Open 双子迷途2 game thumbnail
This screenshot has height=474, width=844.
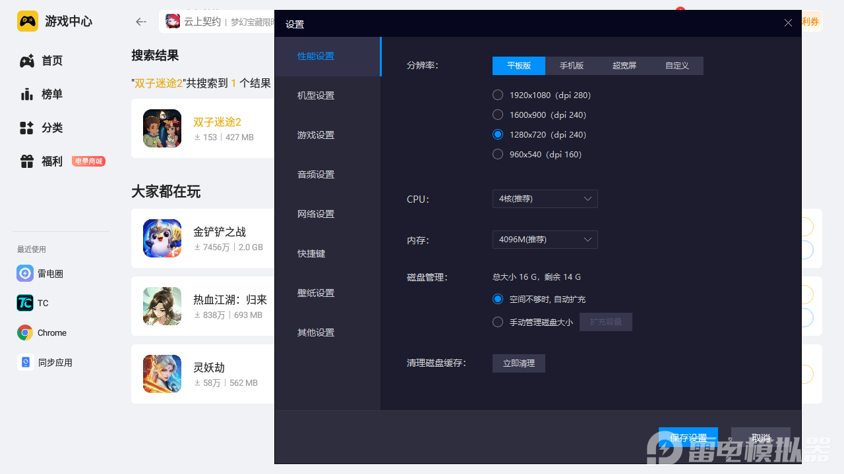pyautogui.click(x=162, y=128)
